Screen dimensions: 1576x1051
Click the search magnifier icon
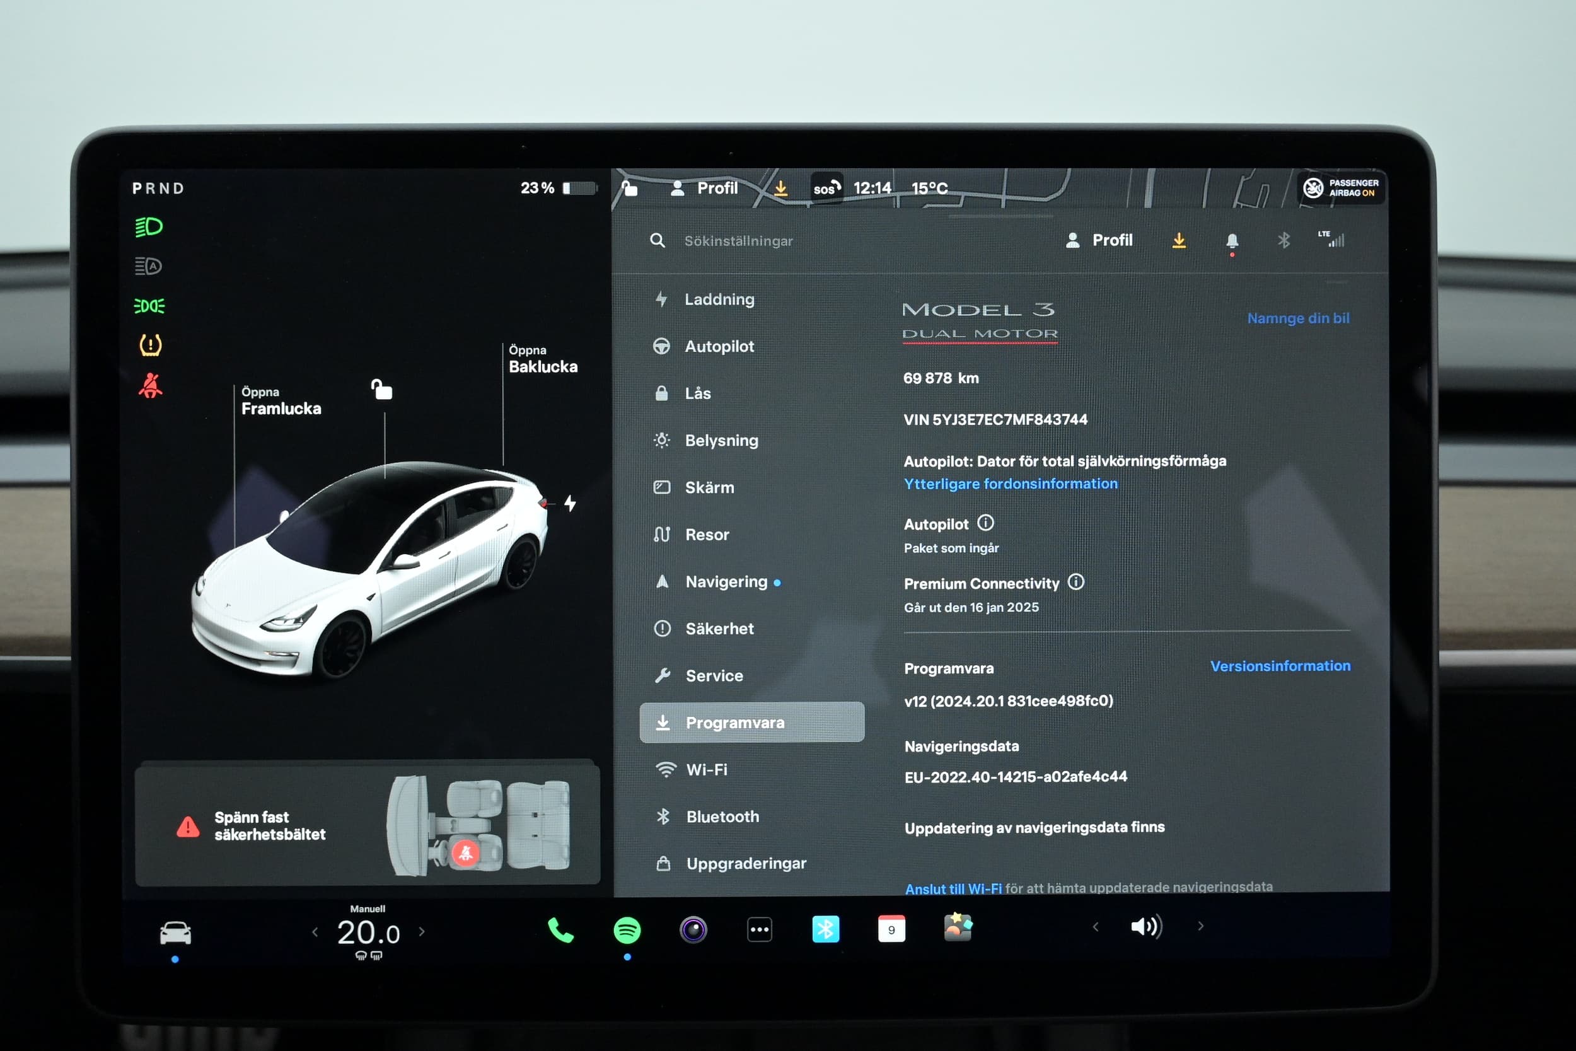coord(658,240)
